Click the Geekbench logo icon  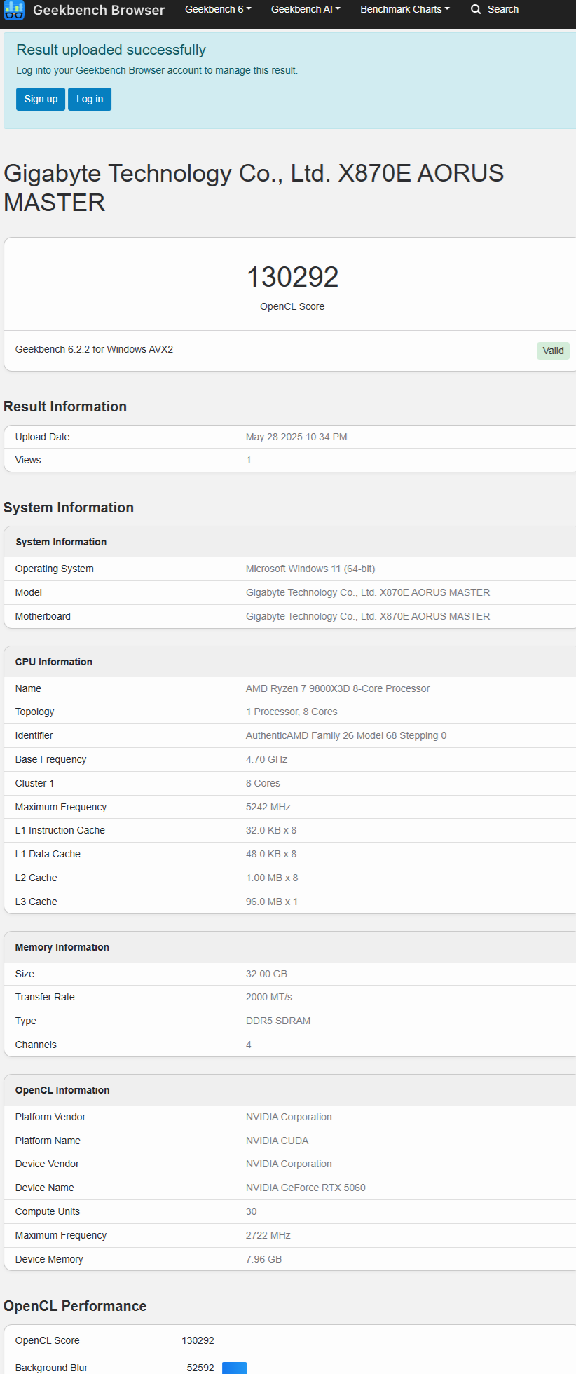point(14,10)
